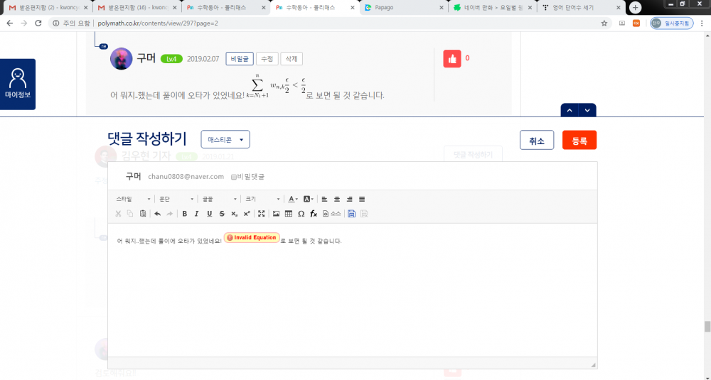The width and height of the screenshot is (711, 380).
Task: Click the Invalid Equation placeholder in the editor
Action: 252,238
